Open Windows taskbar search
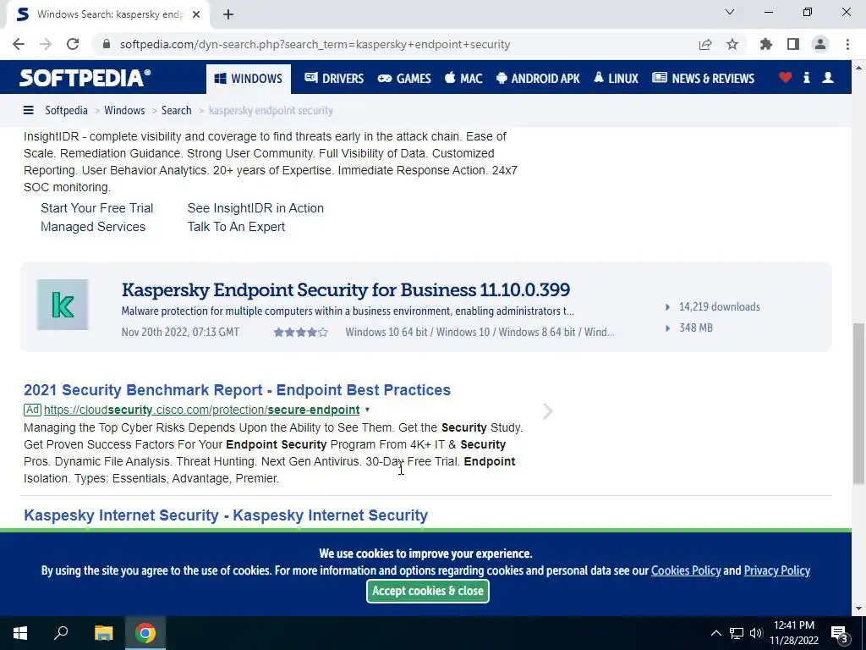This screenshot has width=866, height=650. (61, 633)
